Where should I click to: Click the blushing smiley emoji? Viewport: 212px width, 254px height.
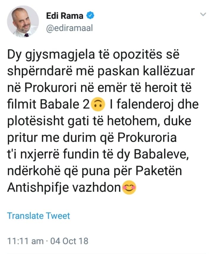pyautogui.click(x=129, y=188)
